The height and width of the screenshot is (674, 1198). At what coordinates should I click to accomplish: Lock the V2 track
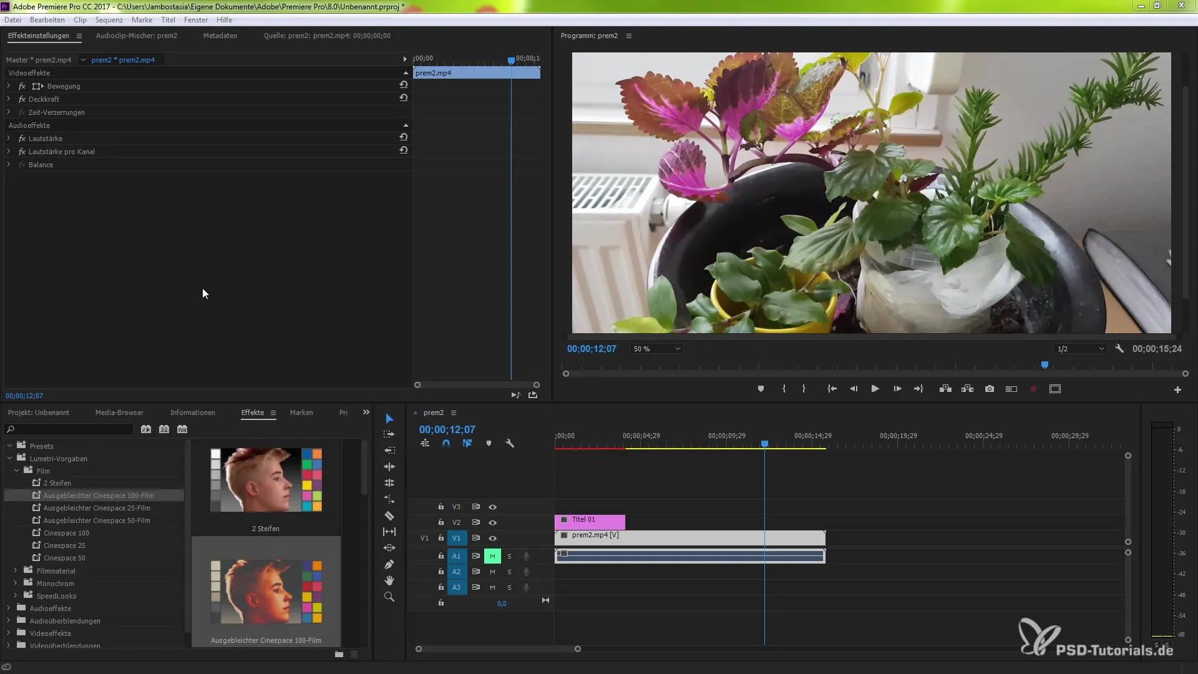coord(441,522)
